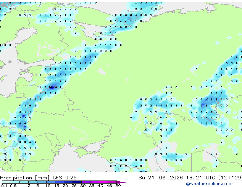Click the "14" precipitation value on map
Image resolution: width=242 pixels, height=187 pixels.
[x=55, y=87]
